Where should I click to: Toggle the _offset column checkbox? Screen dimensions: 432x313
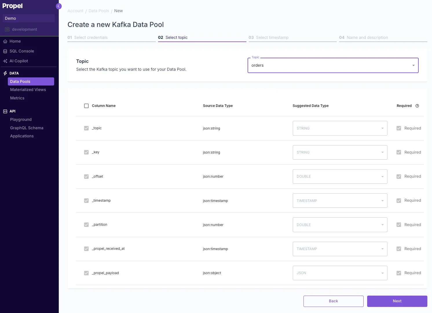86,176
